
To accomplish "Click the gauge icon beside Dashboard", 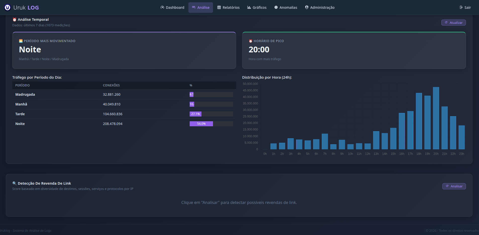I will 162,8.
